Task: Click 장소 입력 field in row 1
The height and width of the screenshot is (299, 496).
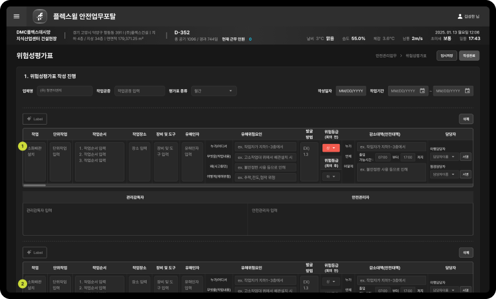Action: pyautogui.click(x=139, y=161)
